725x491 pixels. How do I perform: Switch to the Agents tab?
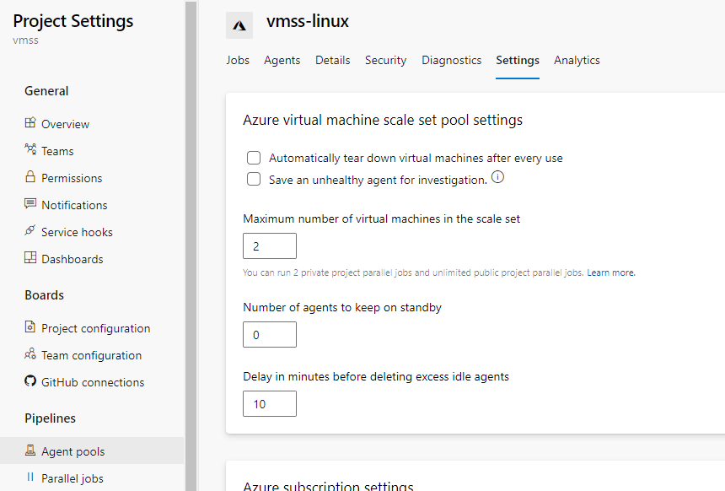pos(282,60)
